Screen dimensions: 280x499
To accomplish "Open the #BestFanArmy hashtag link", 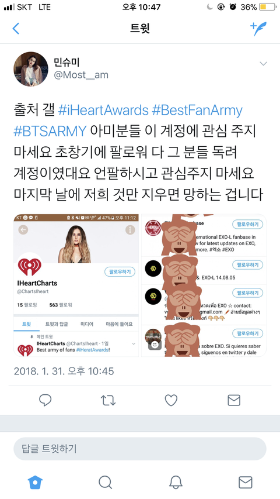I will [x=197, y=111].
